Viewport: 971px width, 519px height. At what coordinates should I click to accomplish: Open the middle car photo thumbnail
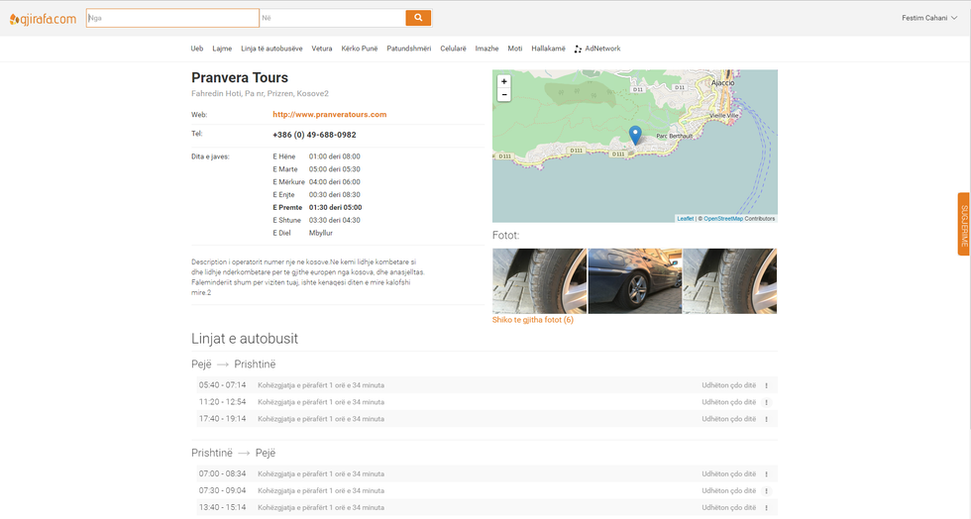pyautogui.click(x=634, y=281)
